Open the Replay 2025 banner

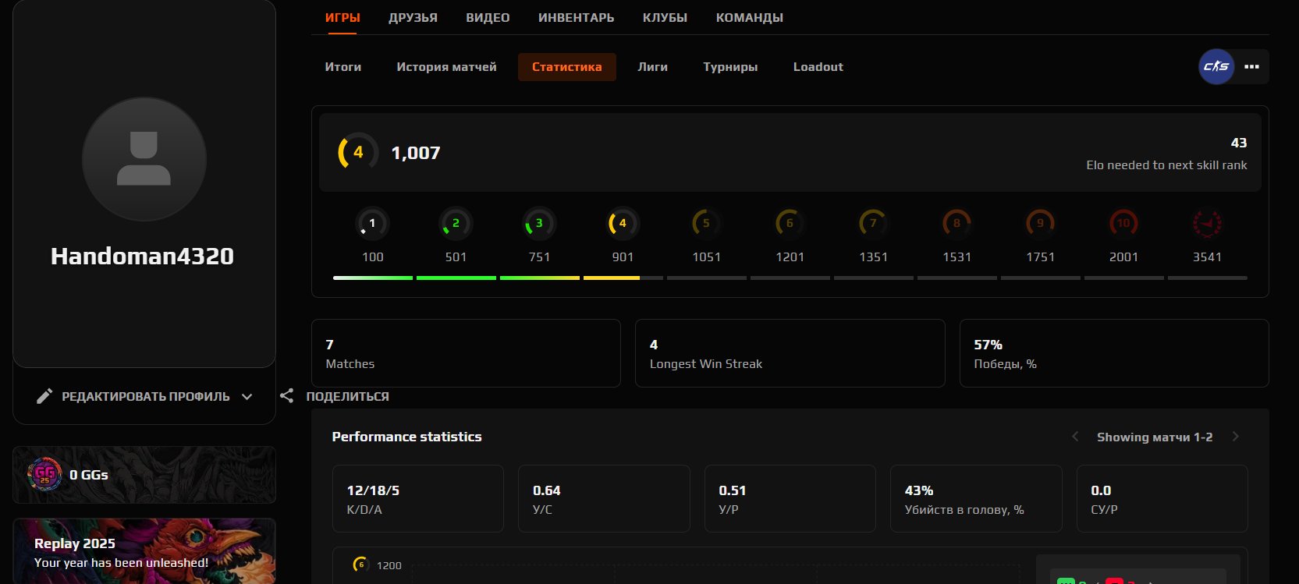coord(144,551)
